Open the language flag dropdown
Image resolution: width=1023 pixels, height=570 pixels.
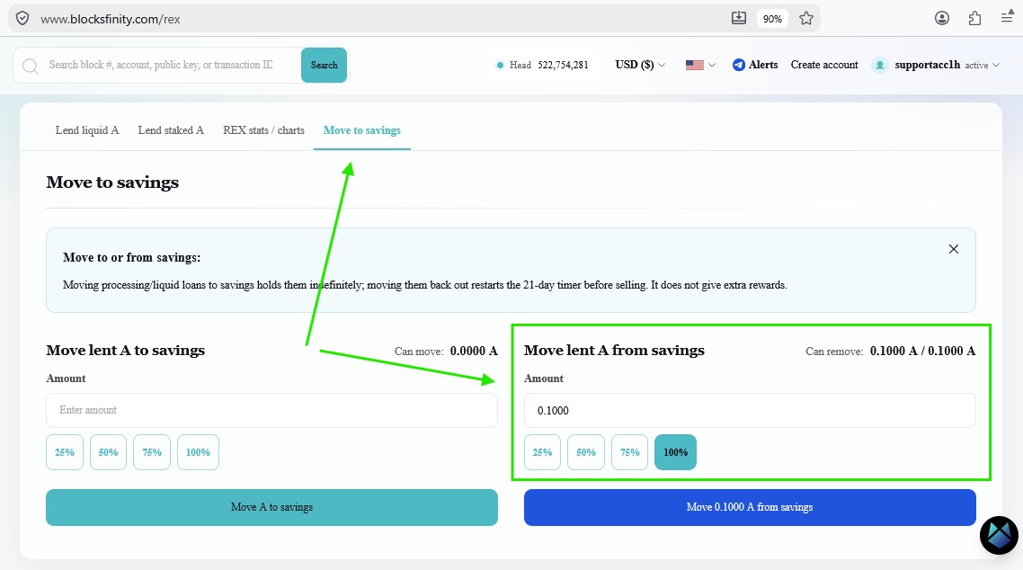point(700,65)
